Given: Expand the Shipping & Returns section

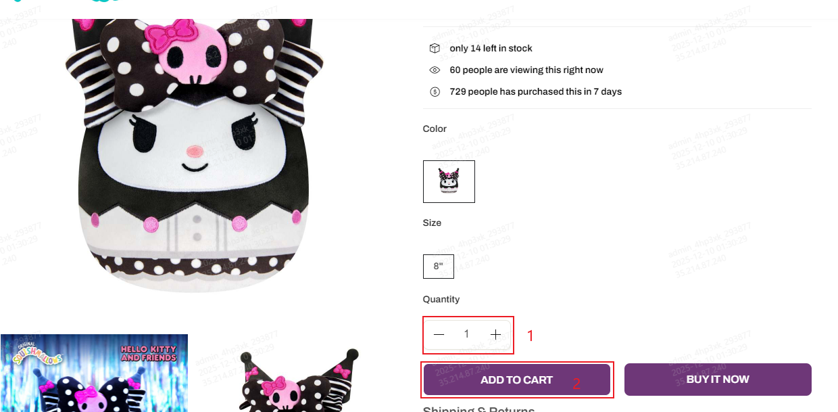Looking at the screenshot, I should click(x=478, y=409).
